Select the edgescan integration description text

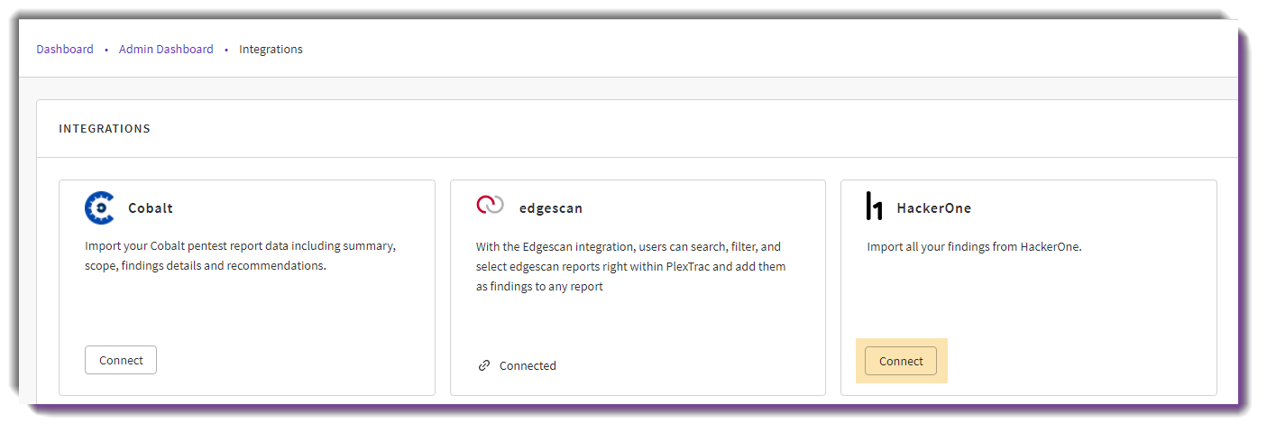(631, 266)
